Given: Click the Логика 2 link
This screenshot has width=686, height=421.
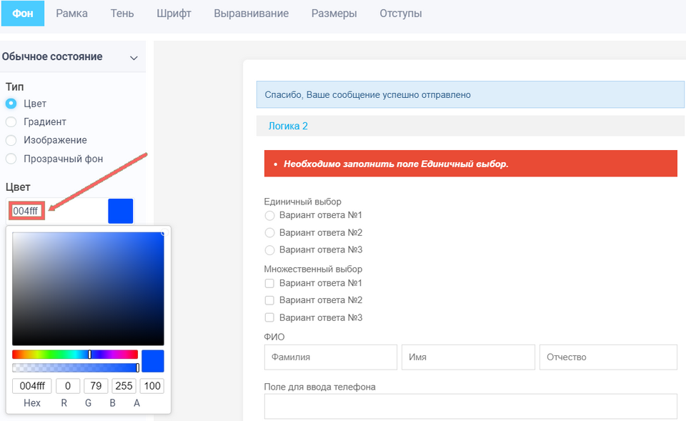Looking at the screenshot, I should [x=288, y=126].
